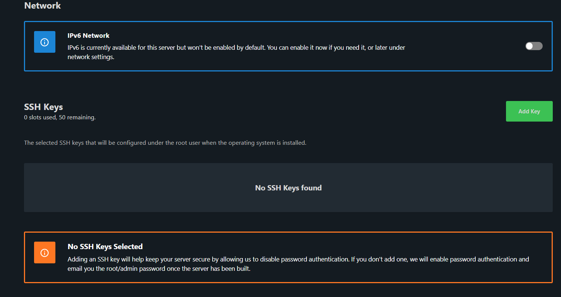Enable the IPv6 Network toggle switch
561x297 pixels.
tap(534, 46)
